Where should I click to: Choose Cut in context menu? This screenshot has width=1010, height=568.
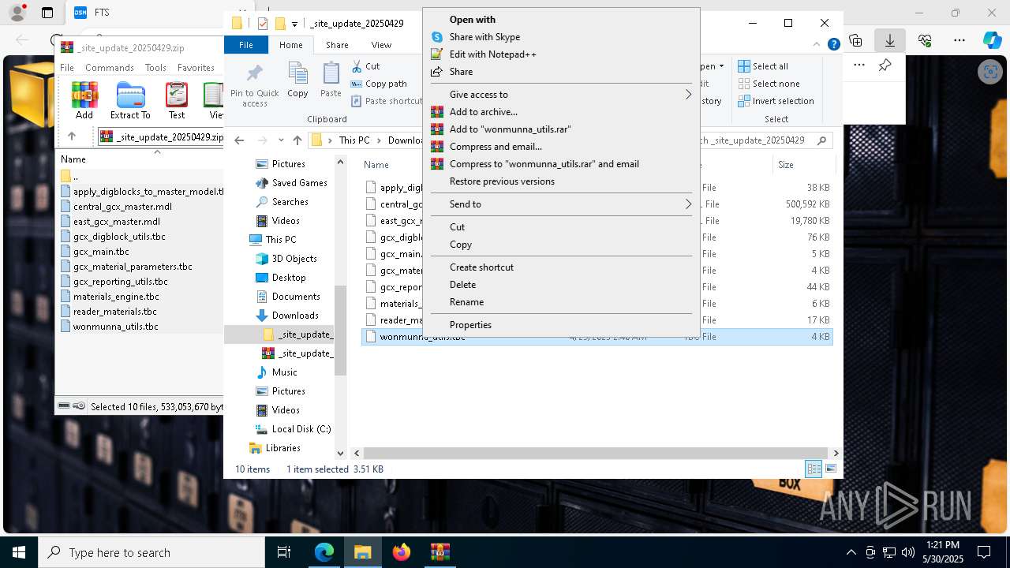point(561,227)
